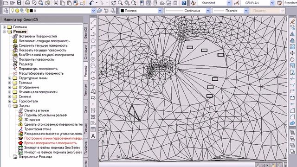Select the Multiline Text A tool

click(x=93, y=136)
